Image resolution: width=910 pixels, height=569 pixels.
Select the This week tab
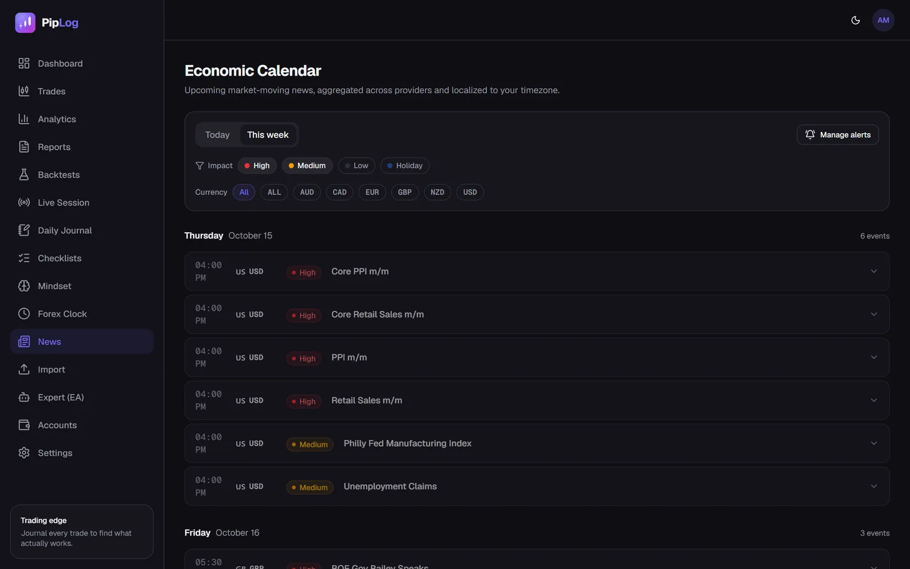[x=268, y=135]
